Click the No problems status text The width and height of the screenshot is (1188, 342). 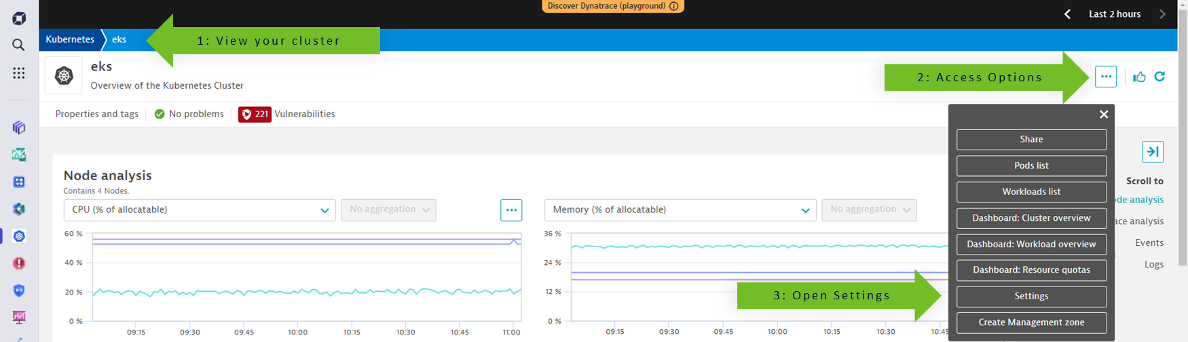(196, 114)
